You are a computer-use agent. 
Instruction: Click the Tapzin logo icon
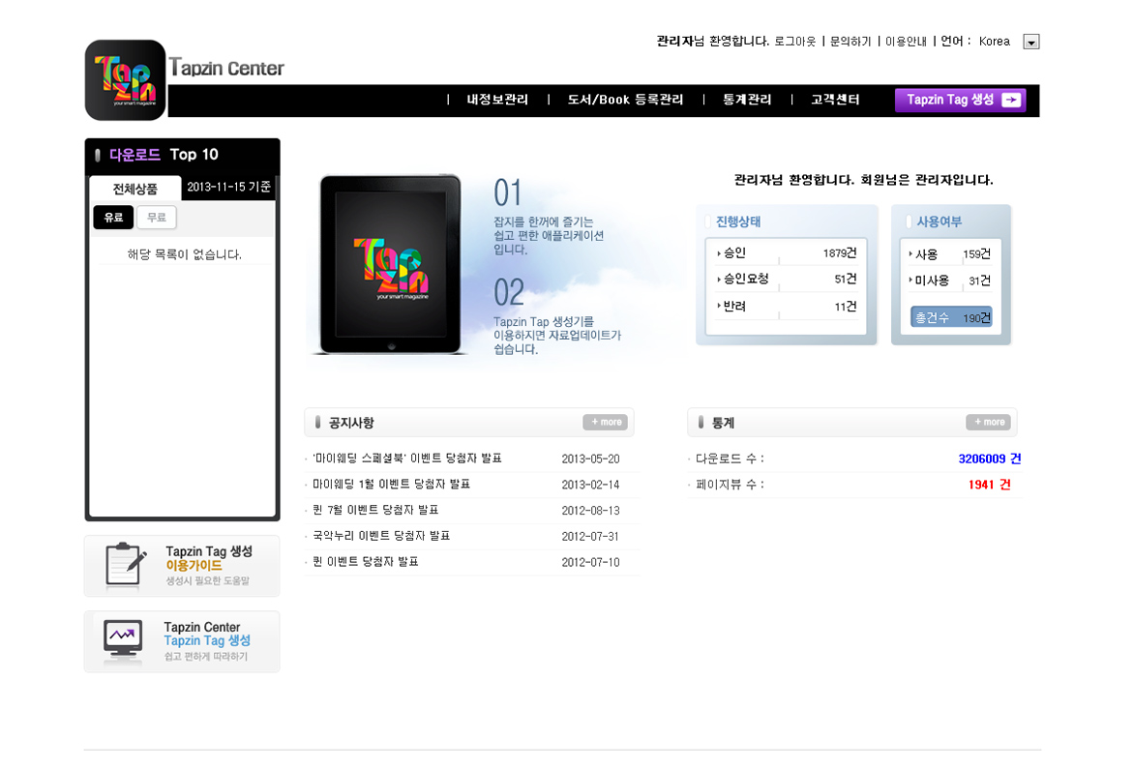point(125,79)
